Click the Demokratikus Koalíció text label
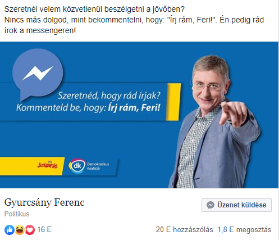This screenshot has height=240, width=279. coord(98,166)
